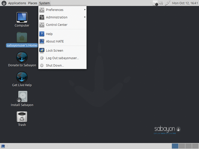Open Help from the System menu
This screenshot has width=199, height=149.
62,34
